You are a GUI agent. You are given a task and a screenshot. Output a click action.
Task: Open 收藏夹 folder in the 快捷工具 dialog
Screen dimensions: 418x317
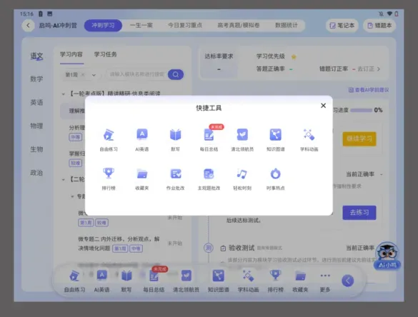coord(141,178)
